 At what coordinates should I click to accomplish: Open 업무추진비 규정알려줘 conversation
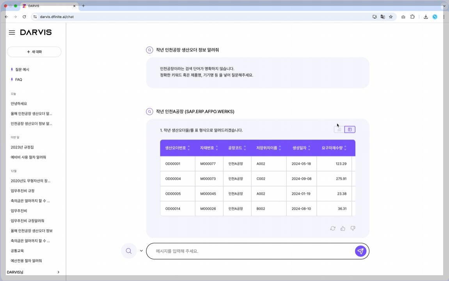[27, 221]
